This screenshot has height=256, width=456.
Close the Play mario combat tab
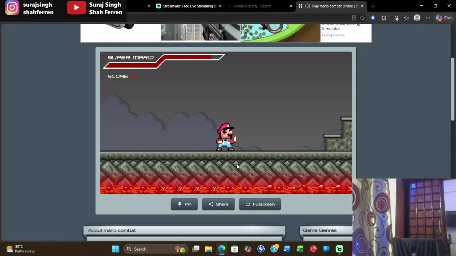[362, 6]
